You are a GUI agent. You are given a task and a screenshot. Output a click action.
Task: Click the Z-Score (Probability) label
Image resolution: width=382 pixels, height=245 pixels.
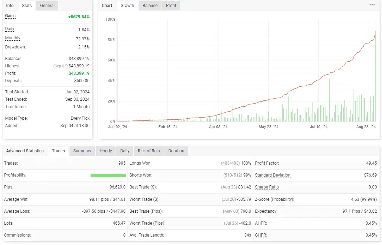tap(274, 199)
